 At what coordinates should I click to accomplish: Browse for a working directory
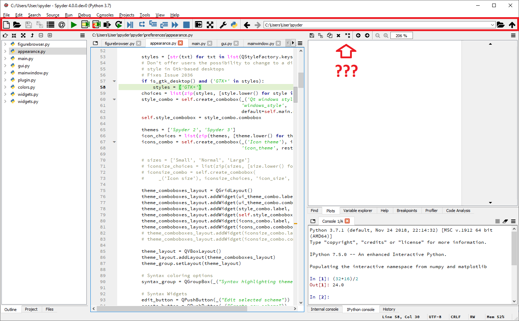tap(501, 25)
